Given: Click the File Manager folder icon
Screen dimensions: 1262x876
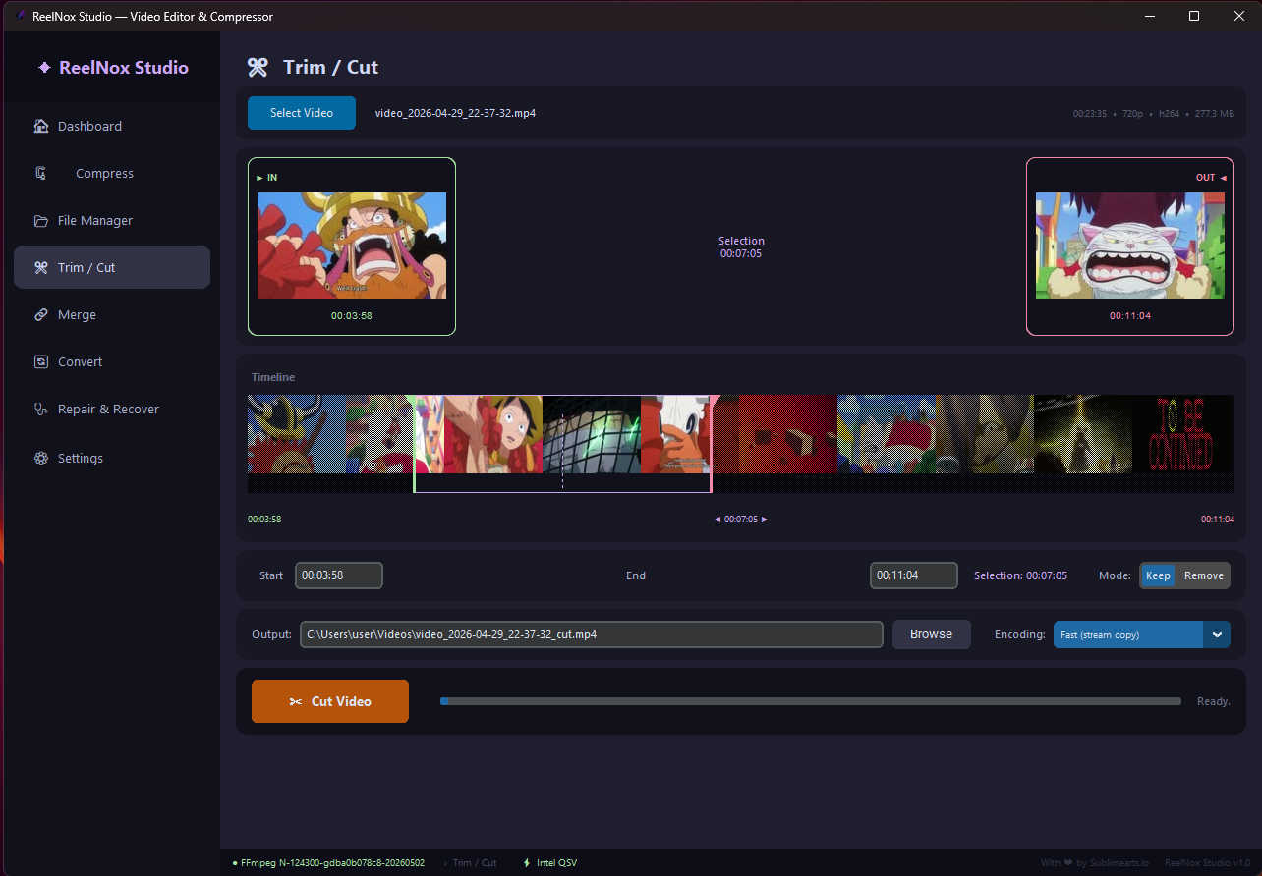Looking at the screenshot, I should [41, 220].
